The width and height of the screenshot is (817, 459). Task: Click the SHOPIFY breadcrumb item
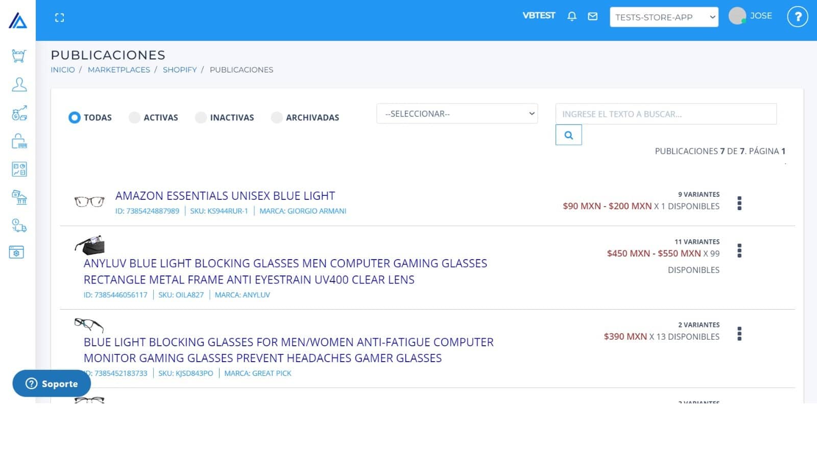pos(180,69)
